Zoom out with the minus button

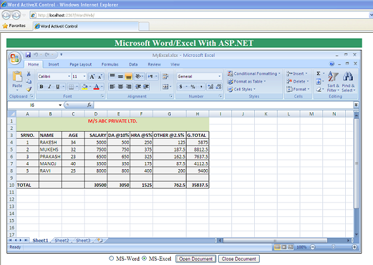(x=313, y=247)
